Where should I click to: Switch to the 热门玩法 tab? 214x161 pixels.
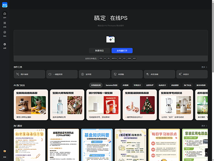(x=187, y=85)
